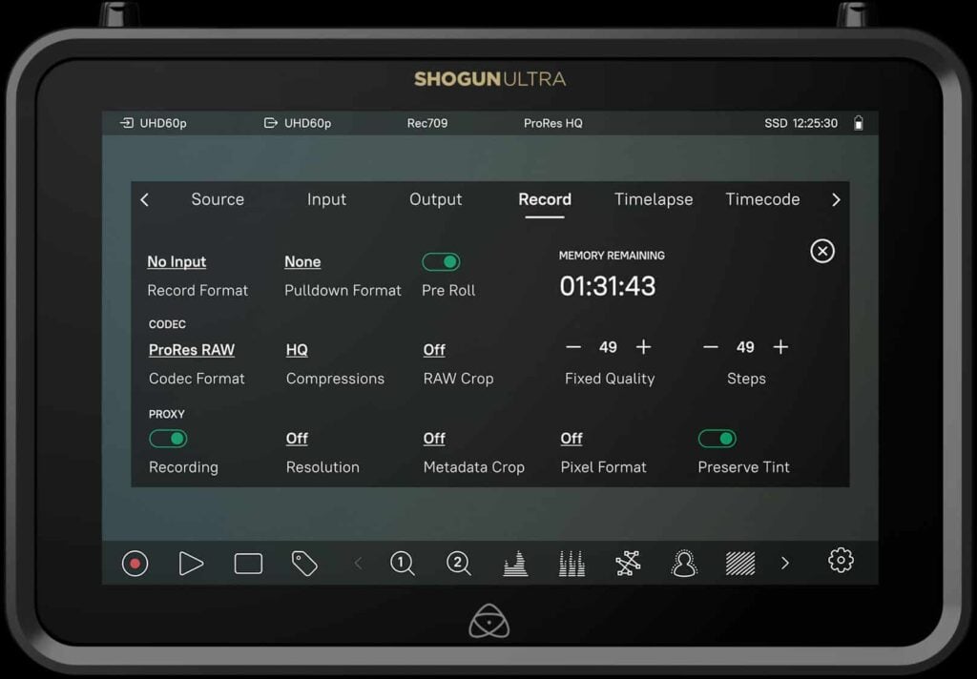Turn on the zebra pattern overlay icon
977x679 pixels.
pyautogui.click(x=739, y=564)
